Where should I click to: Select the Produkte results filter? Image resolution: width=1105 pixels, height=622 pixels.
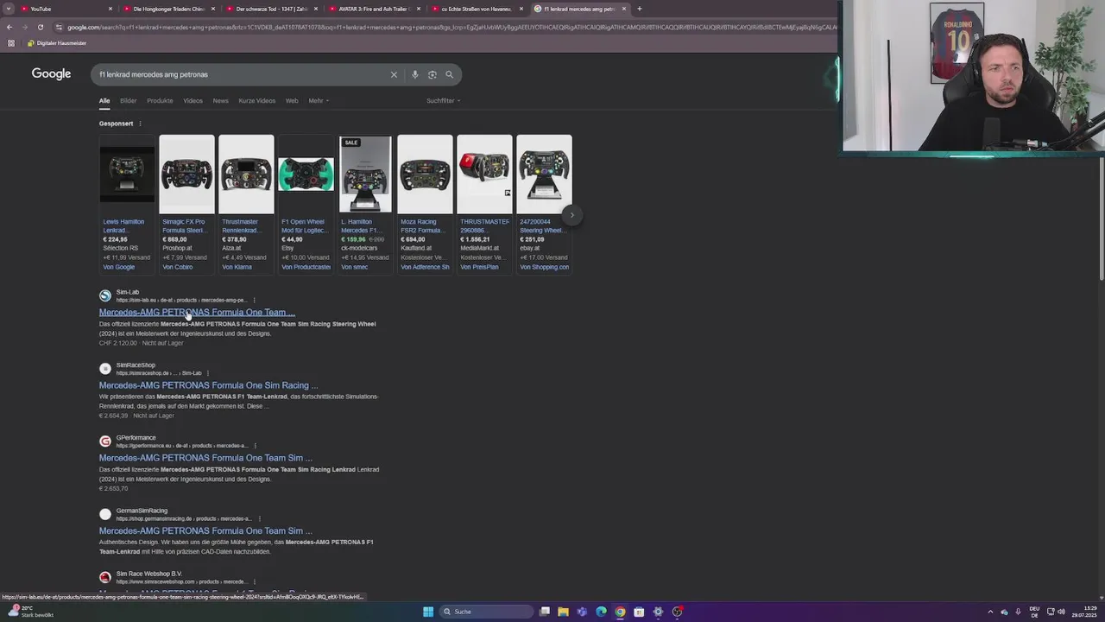[160, 100]
